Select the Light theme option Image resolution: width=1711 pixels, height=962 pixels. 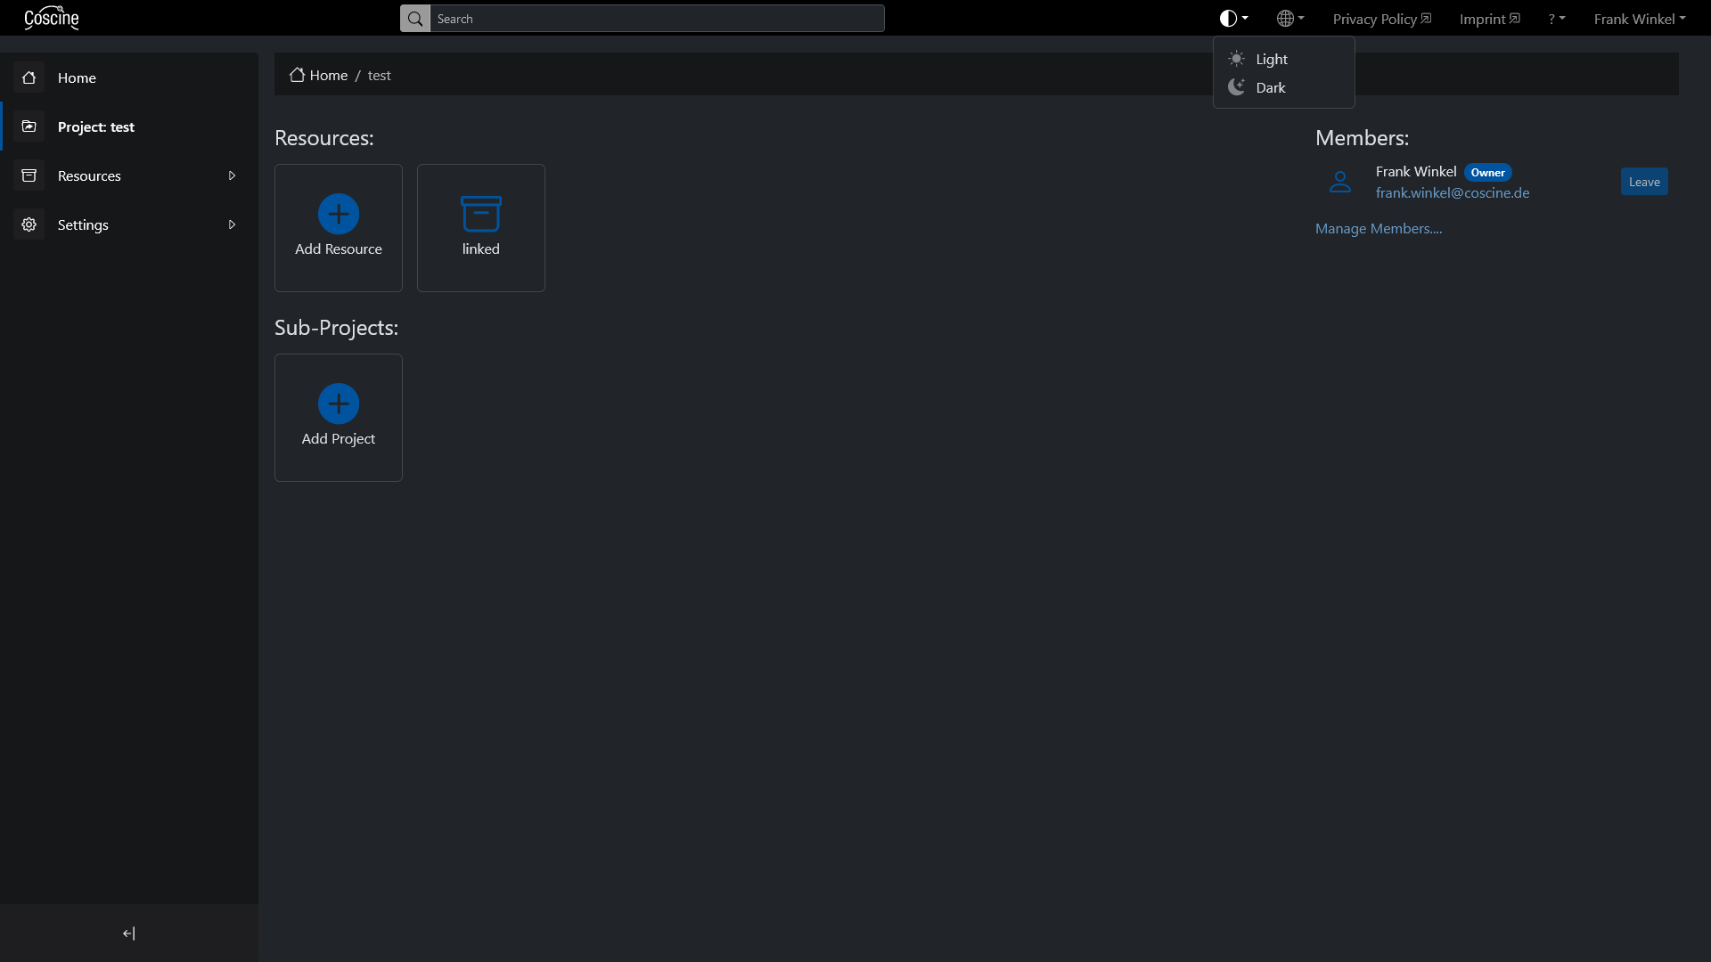click(1283, 59)
